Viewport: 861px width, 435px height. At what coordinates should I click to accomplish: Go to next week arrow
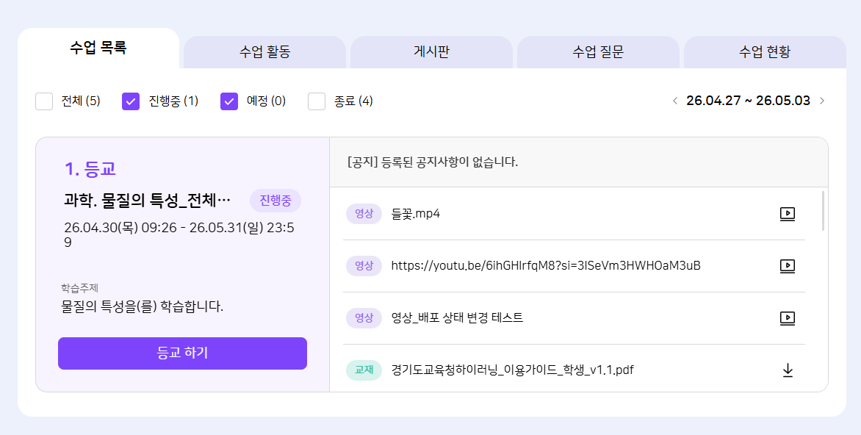(x=822, y=101)
